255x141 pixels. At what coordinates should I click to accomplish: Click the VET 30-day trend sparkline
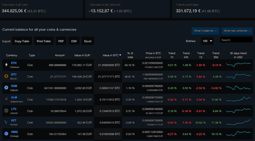tap(238, 122)
